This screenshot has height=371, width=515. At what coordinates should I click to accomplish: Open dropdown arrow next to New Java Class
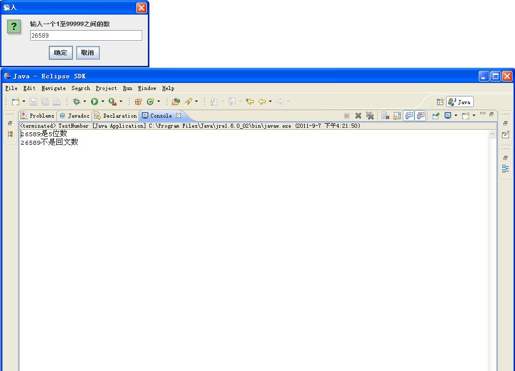(x=158, y=102)
